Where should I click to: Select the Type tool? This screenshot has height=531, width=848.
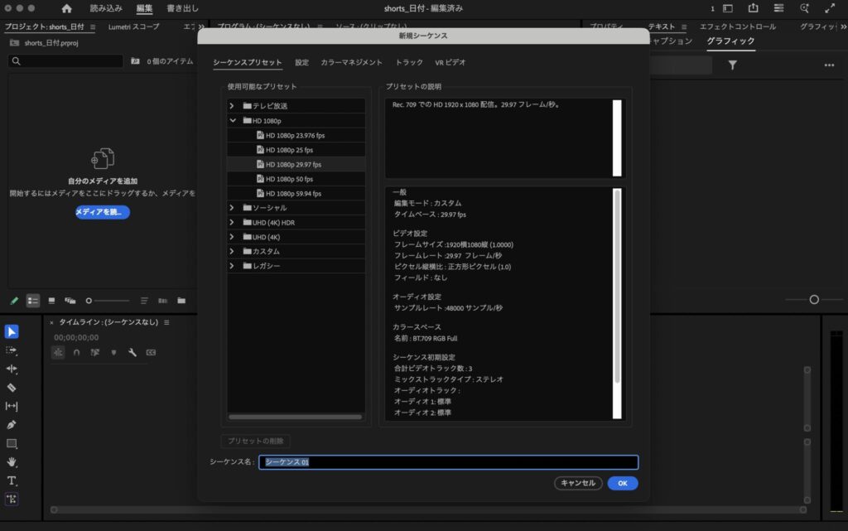(12, 480)
